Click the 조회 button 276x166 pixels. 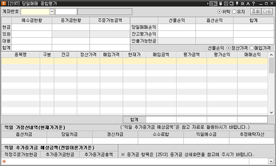[x=256, y=11]
